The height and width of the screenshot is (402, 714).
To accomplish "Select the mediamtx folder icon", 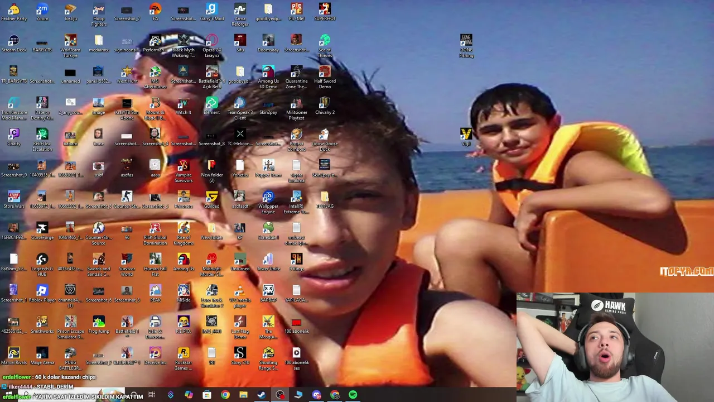I will pos(99,44).
